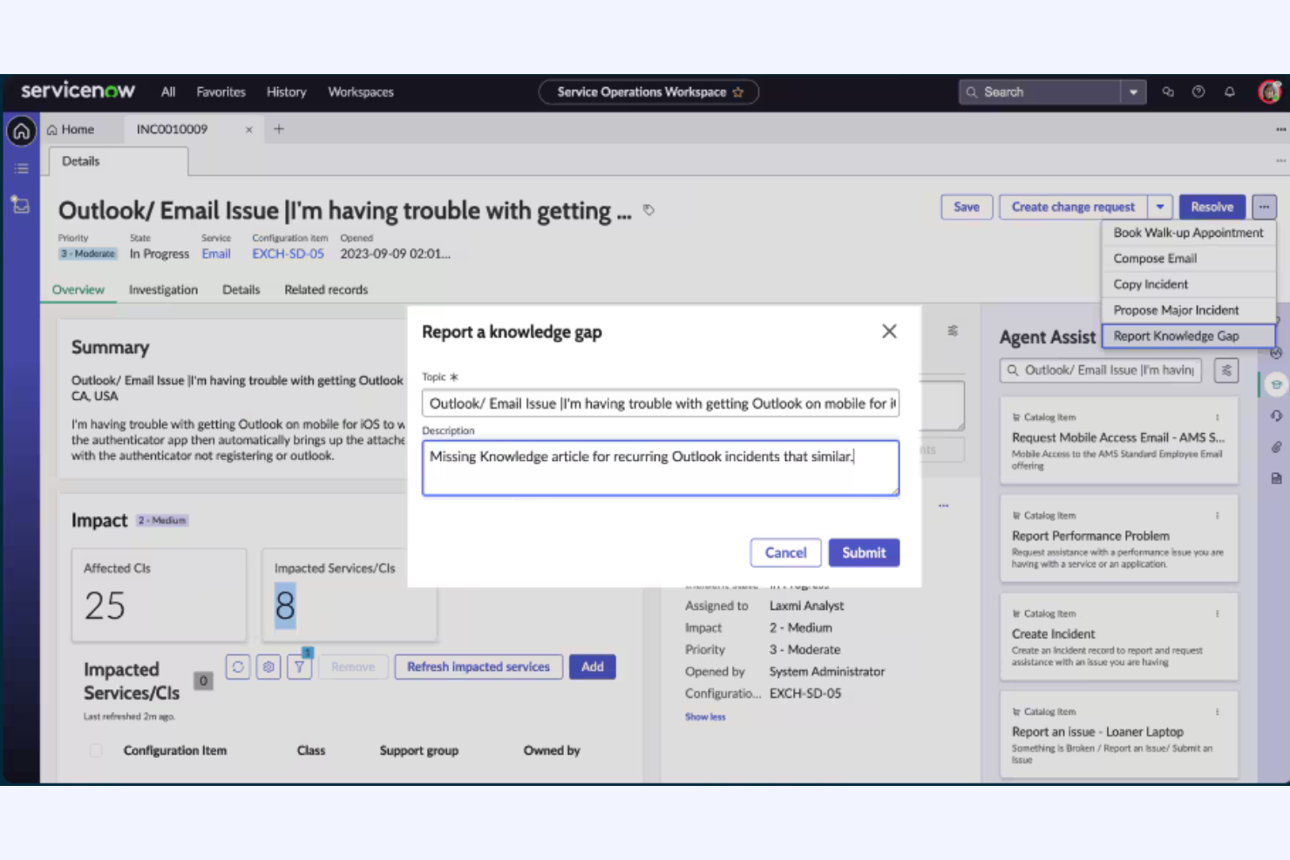
Task: Click the help question mark icon
Action: 1198,91
